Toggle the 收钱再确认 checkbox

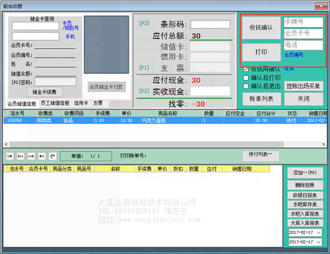click(x=246, y=69)
